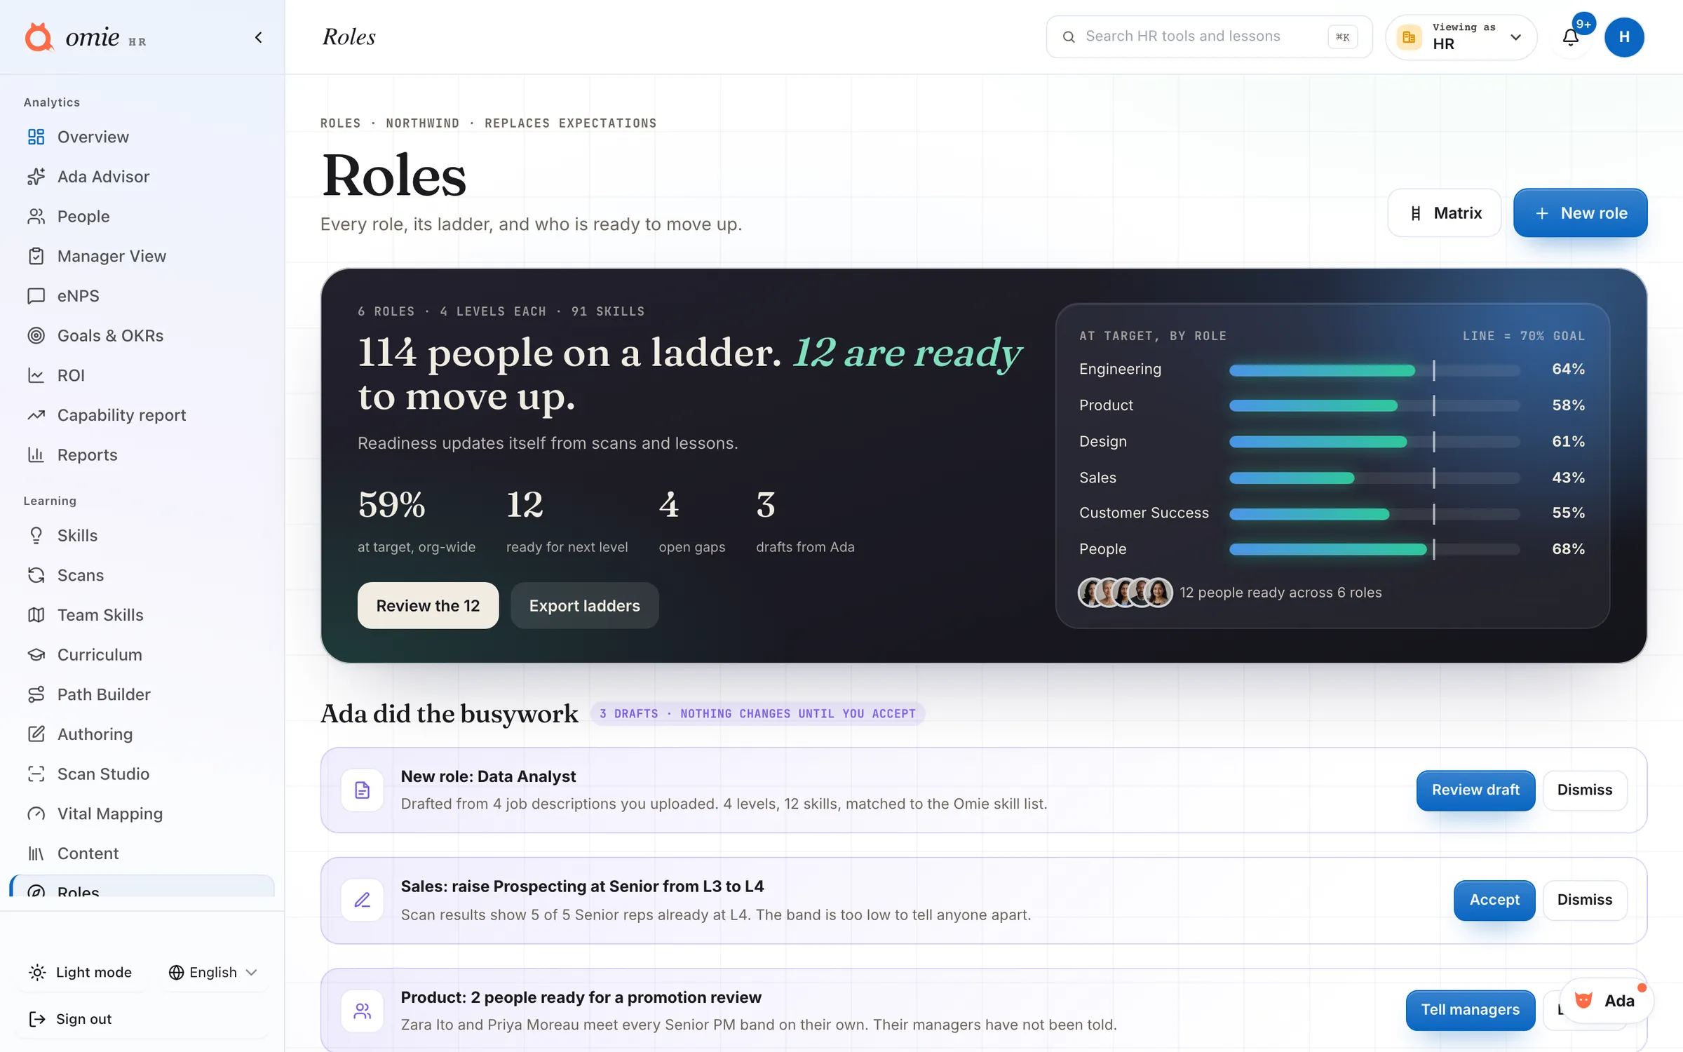The width and height of the screenshot is (1683, 1052).
Task: Open Skills lightbulb icon
Action: click(36, 535)
